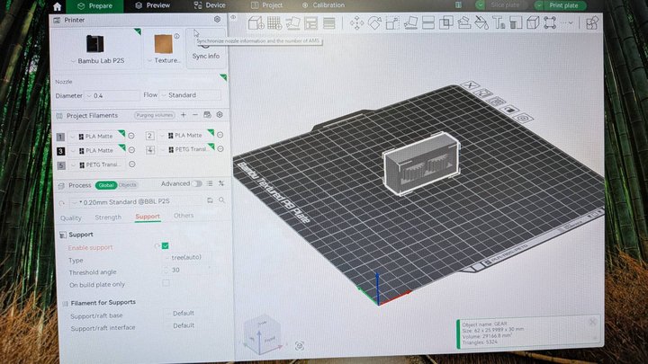Select the Lay on face tool
Screen dimensions: 648x364
click(x=410, y=22)
